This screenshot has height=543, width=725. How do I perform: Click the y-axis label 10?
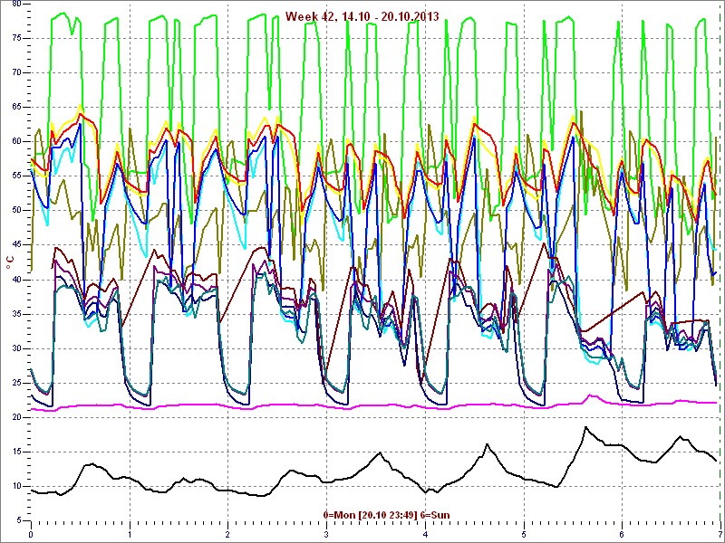[x=15, y=486]
